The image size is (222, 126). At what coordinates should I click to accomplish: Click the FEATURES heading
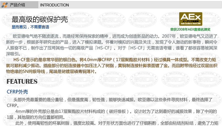tap(22, 81)
